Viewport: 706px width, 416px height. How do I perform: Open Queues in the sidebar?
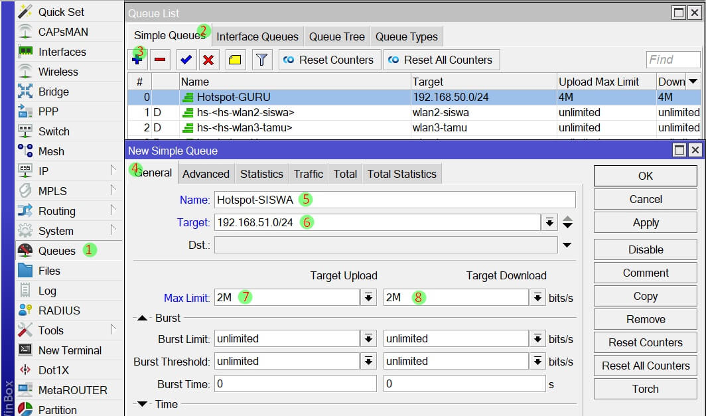click(x=57, y=251)
